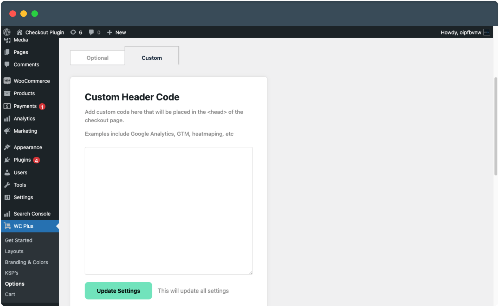Open the Analytics menu label
The image size is (499, 306).
point(25,118)
